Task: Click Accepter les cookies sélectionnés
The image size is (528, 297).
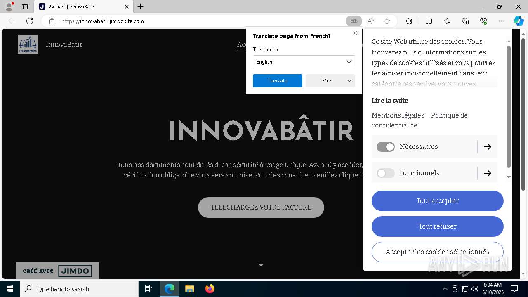Action: 438,252
